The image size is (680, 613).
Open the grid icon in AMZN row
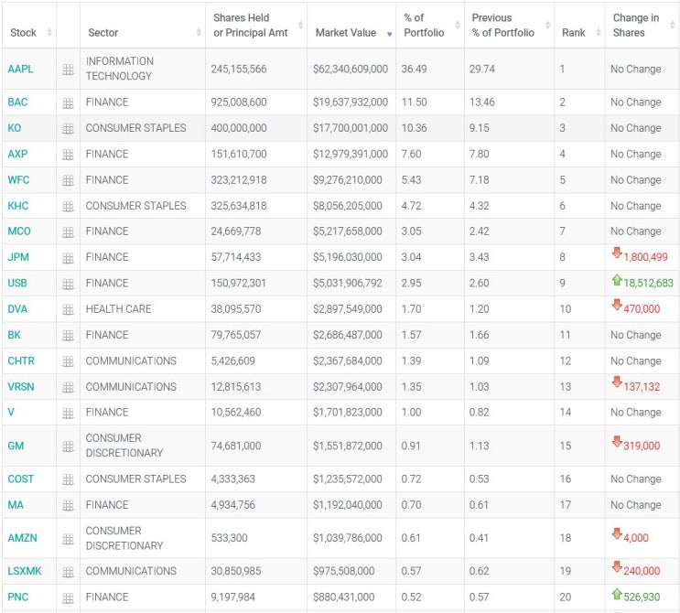pos(68,539)
